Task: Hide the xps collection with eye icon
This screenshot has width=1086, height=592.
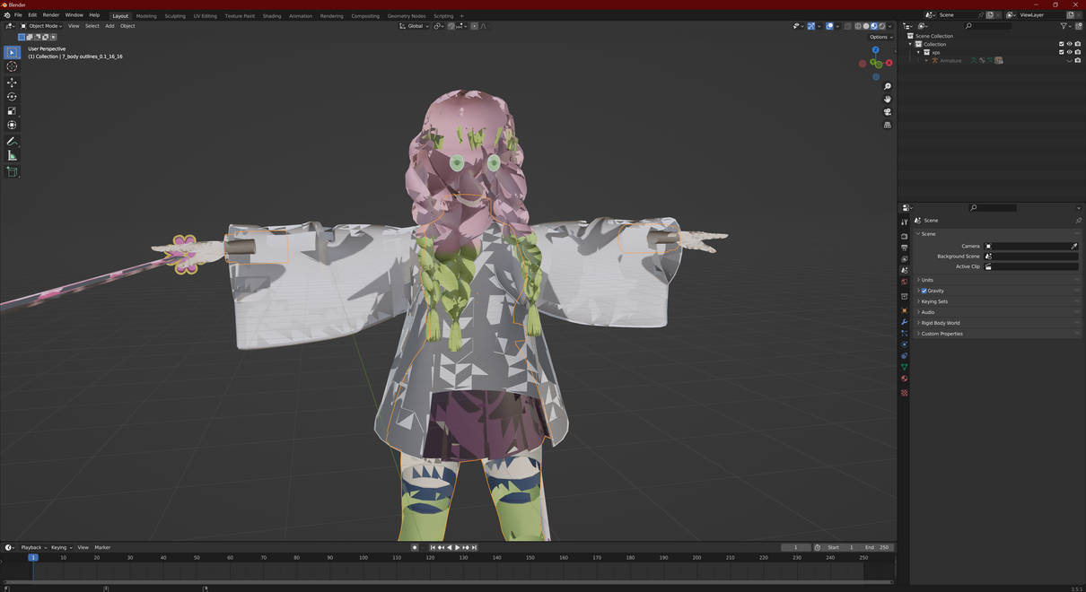Action: tap(1069, 52)
